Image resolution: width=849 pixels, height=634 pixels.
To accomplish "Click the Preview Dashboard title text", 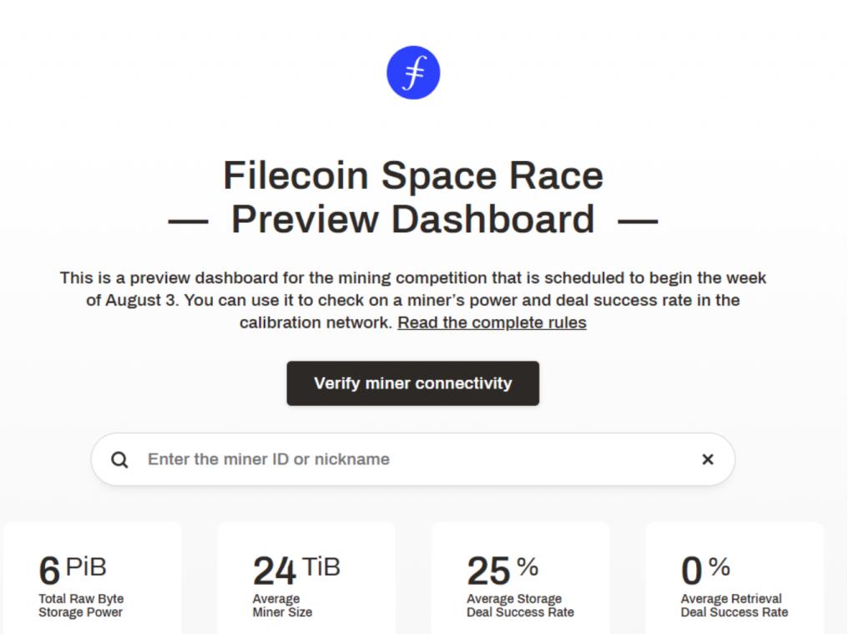I will (412, 220).
